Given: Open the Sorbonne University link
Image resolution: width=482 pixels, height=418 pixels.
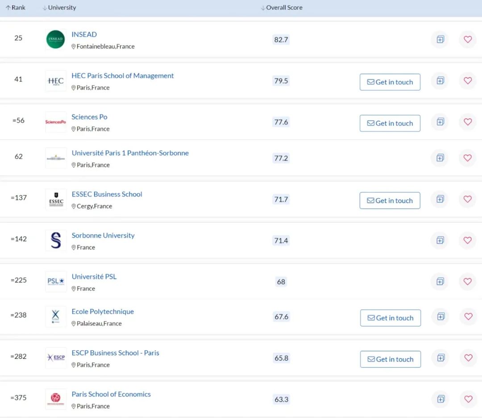Looking at the screenshot, I should click(x=103, y=235).
